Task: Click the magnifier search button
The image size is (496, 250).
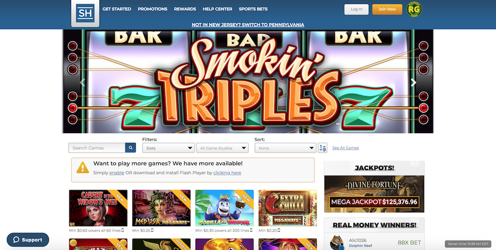Action: click(130, 148)
